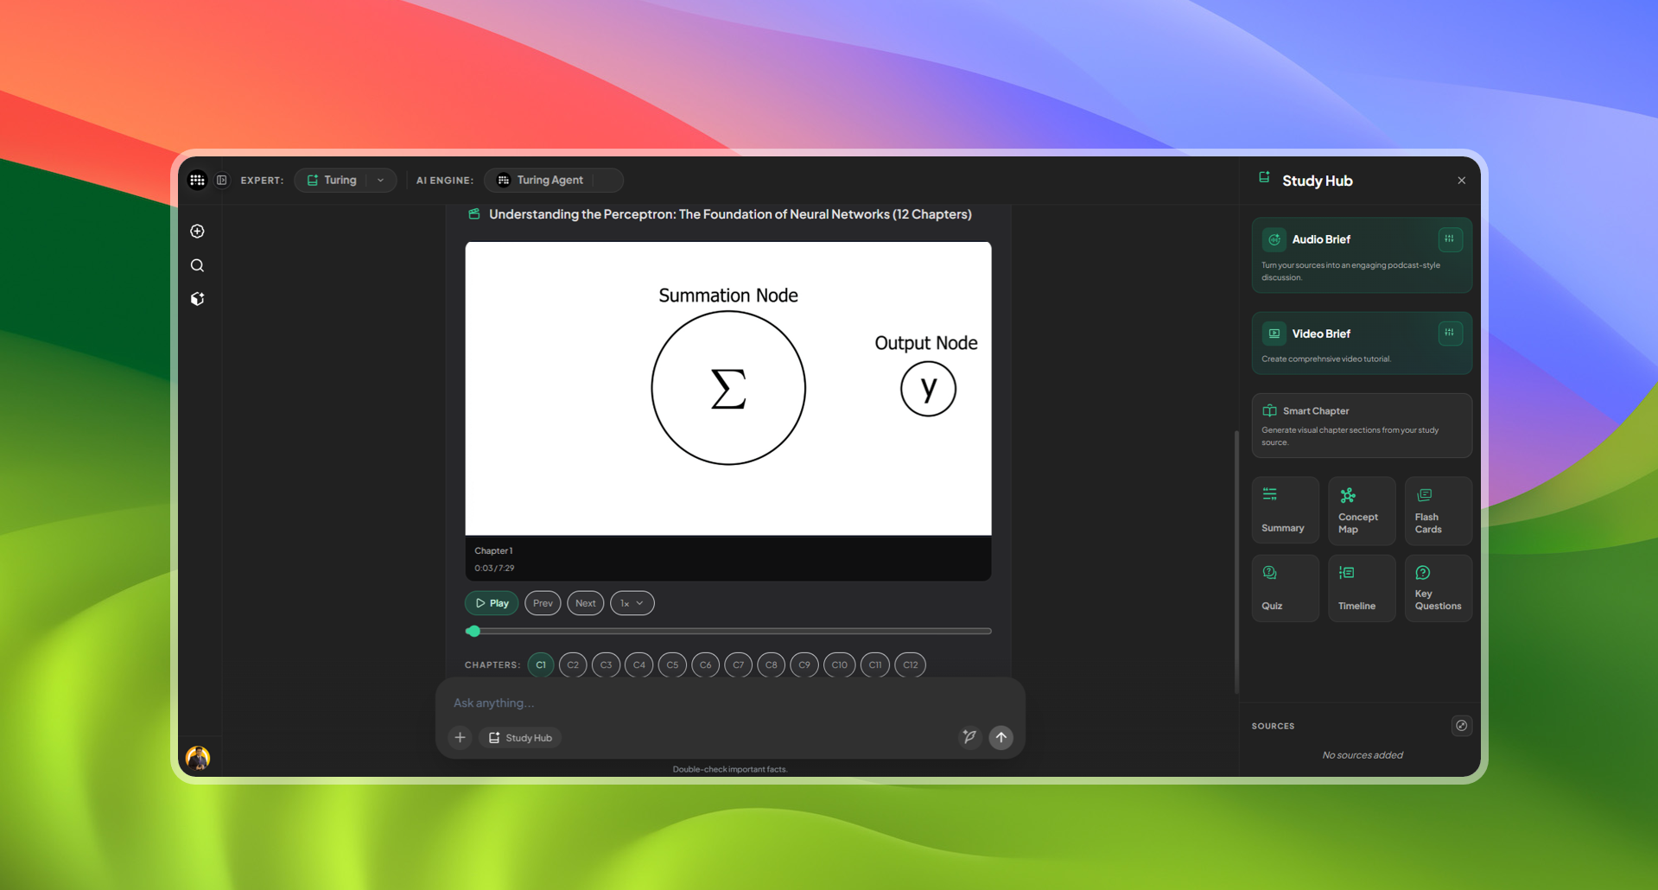1658x890 pixels.
Task: Jump to chapter C9
Action: (x=804, y=664)
